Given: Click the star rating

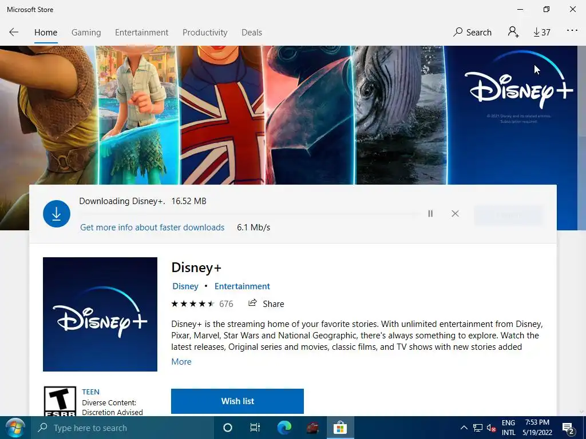Looking at the screenshot, I should pos(193,304).
